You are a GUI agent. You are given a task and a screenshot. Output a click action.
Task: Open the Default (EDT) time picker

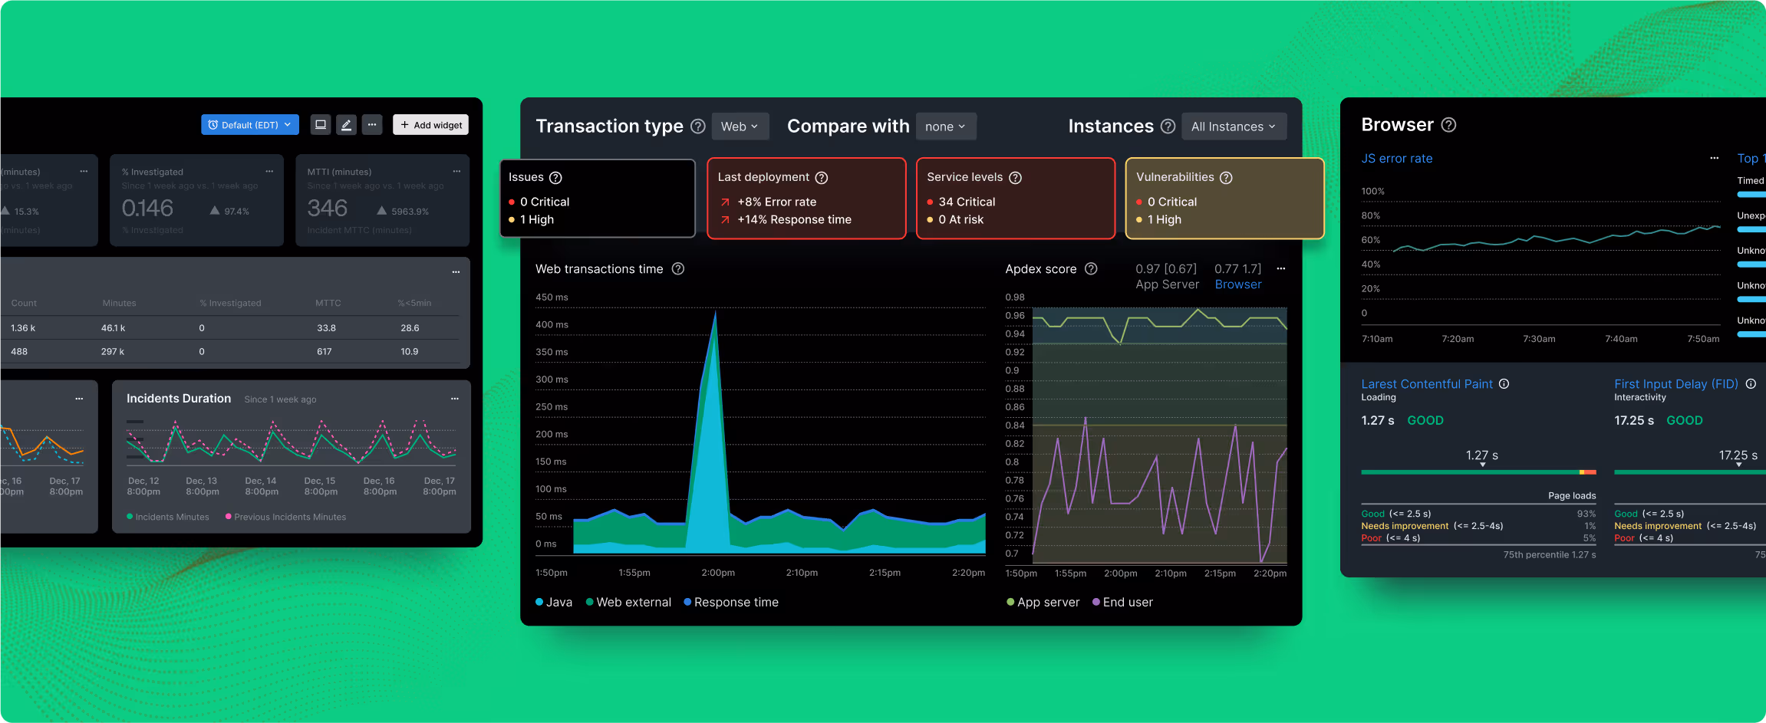[249, 124]
